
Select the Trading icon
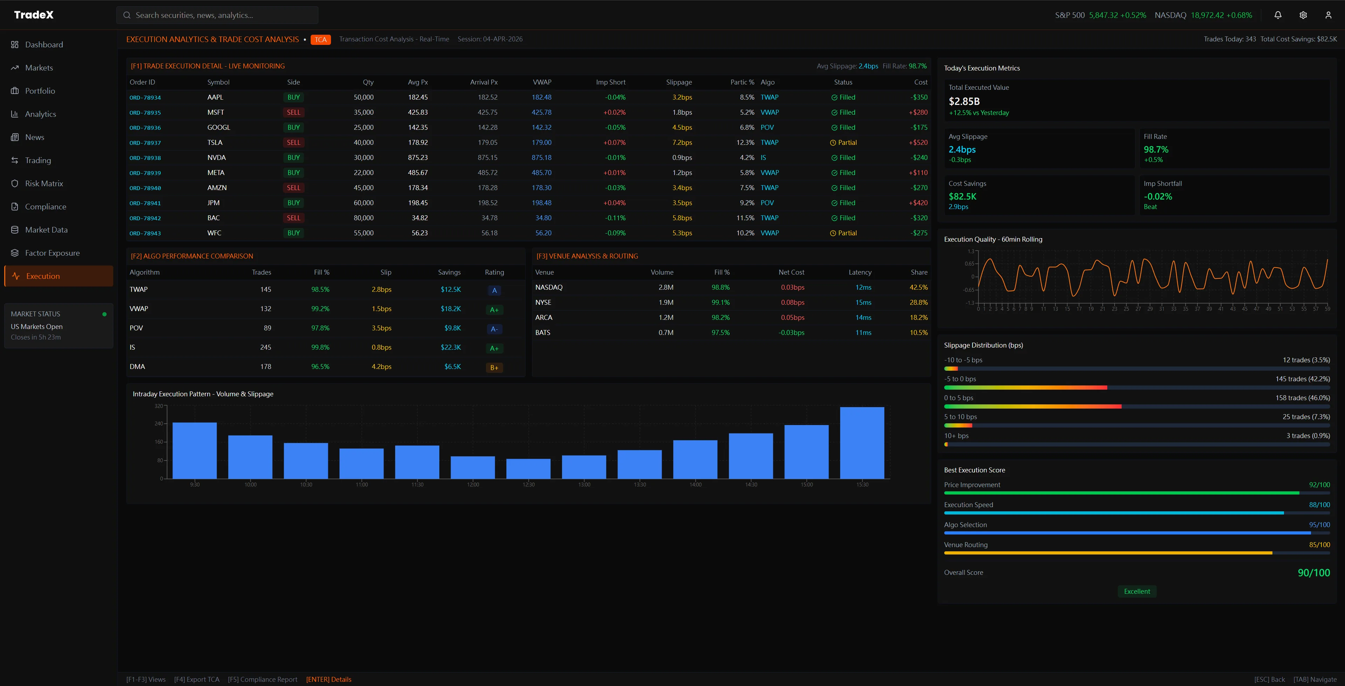click(15, 160)
